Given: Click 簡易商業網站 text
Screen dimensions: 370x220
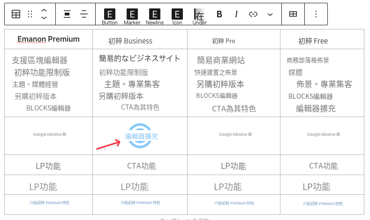Looking at the screenshot, I should tap(221, 60).
